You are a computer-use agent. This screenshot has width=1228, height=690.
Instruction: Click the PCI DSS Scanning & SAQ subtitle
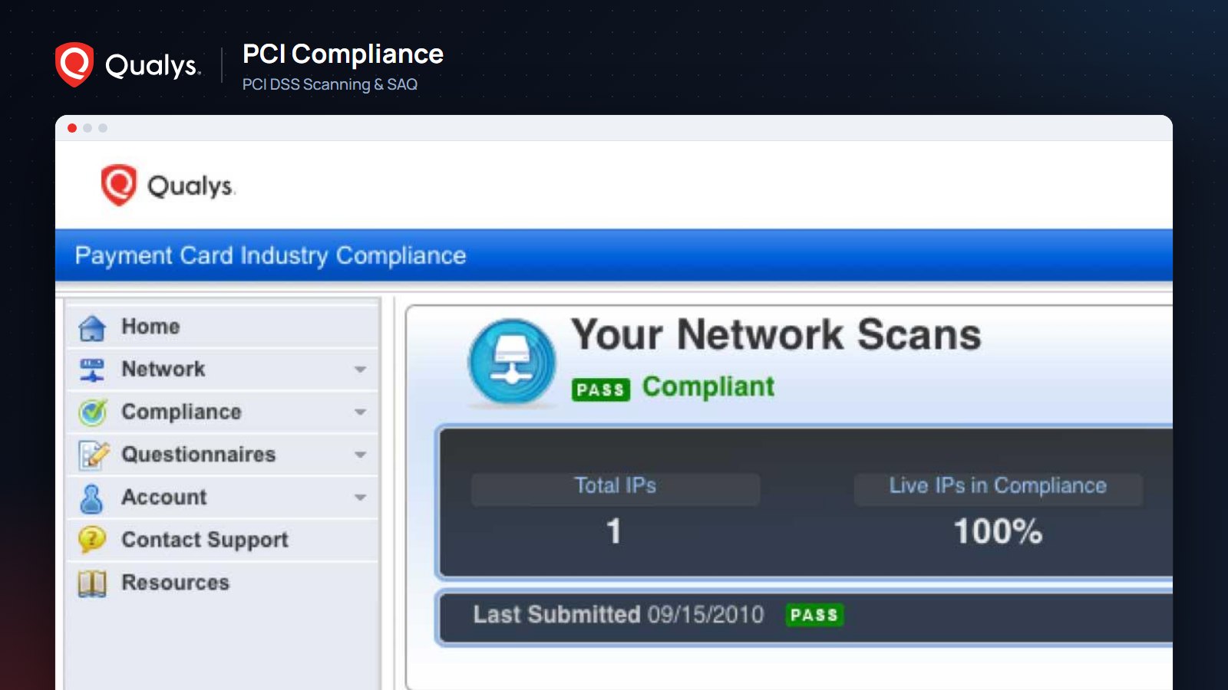[330, 84]
